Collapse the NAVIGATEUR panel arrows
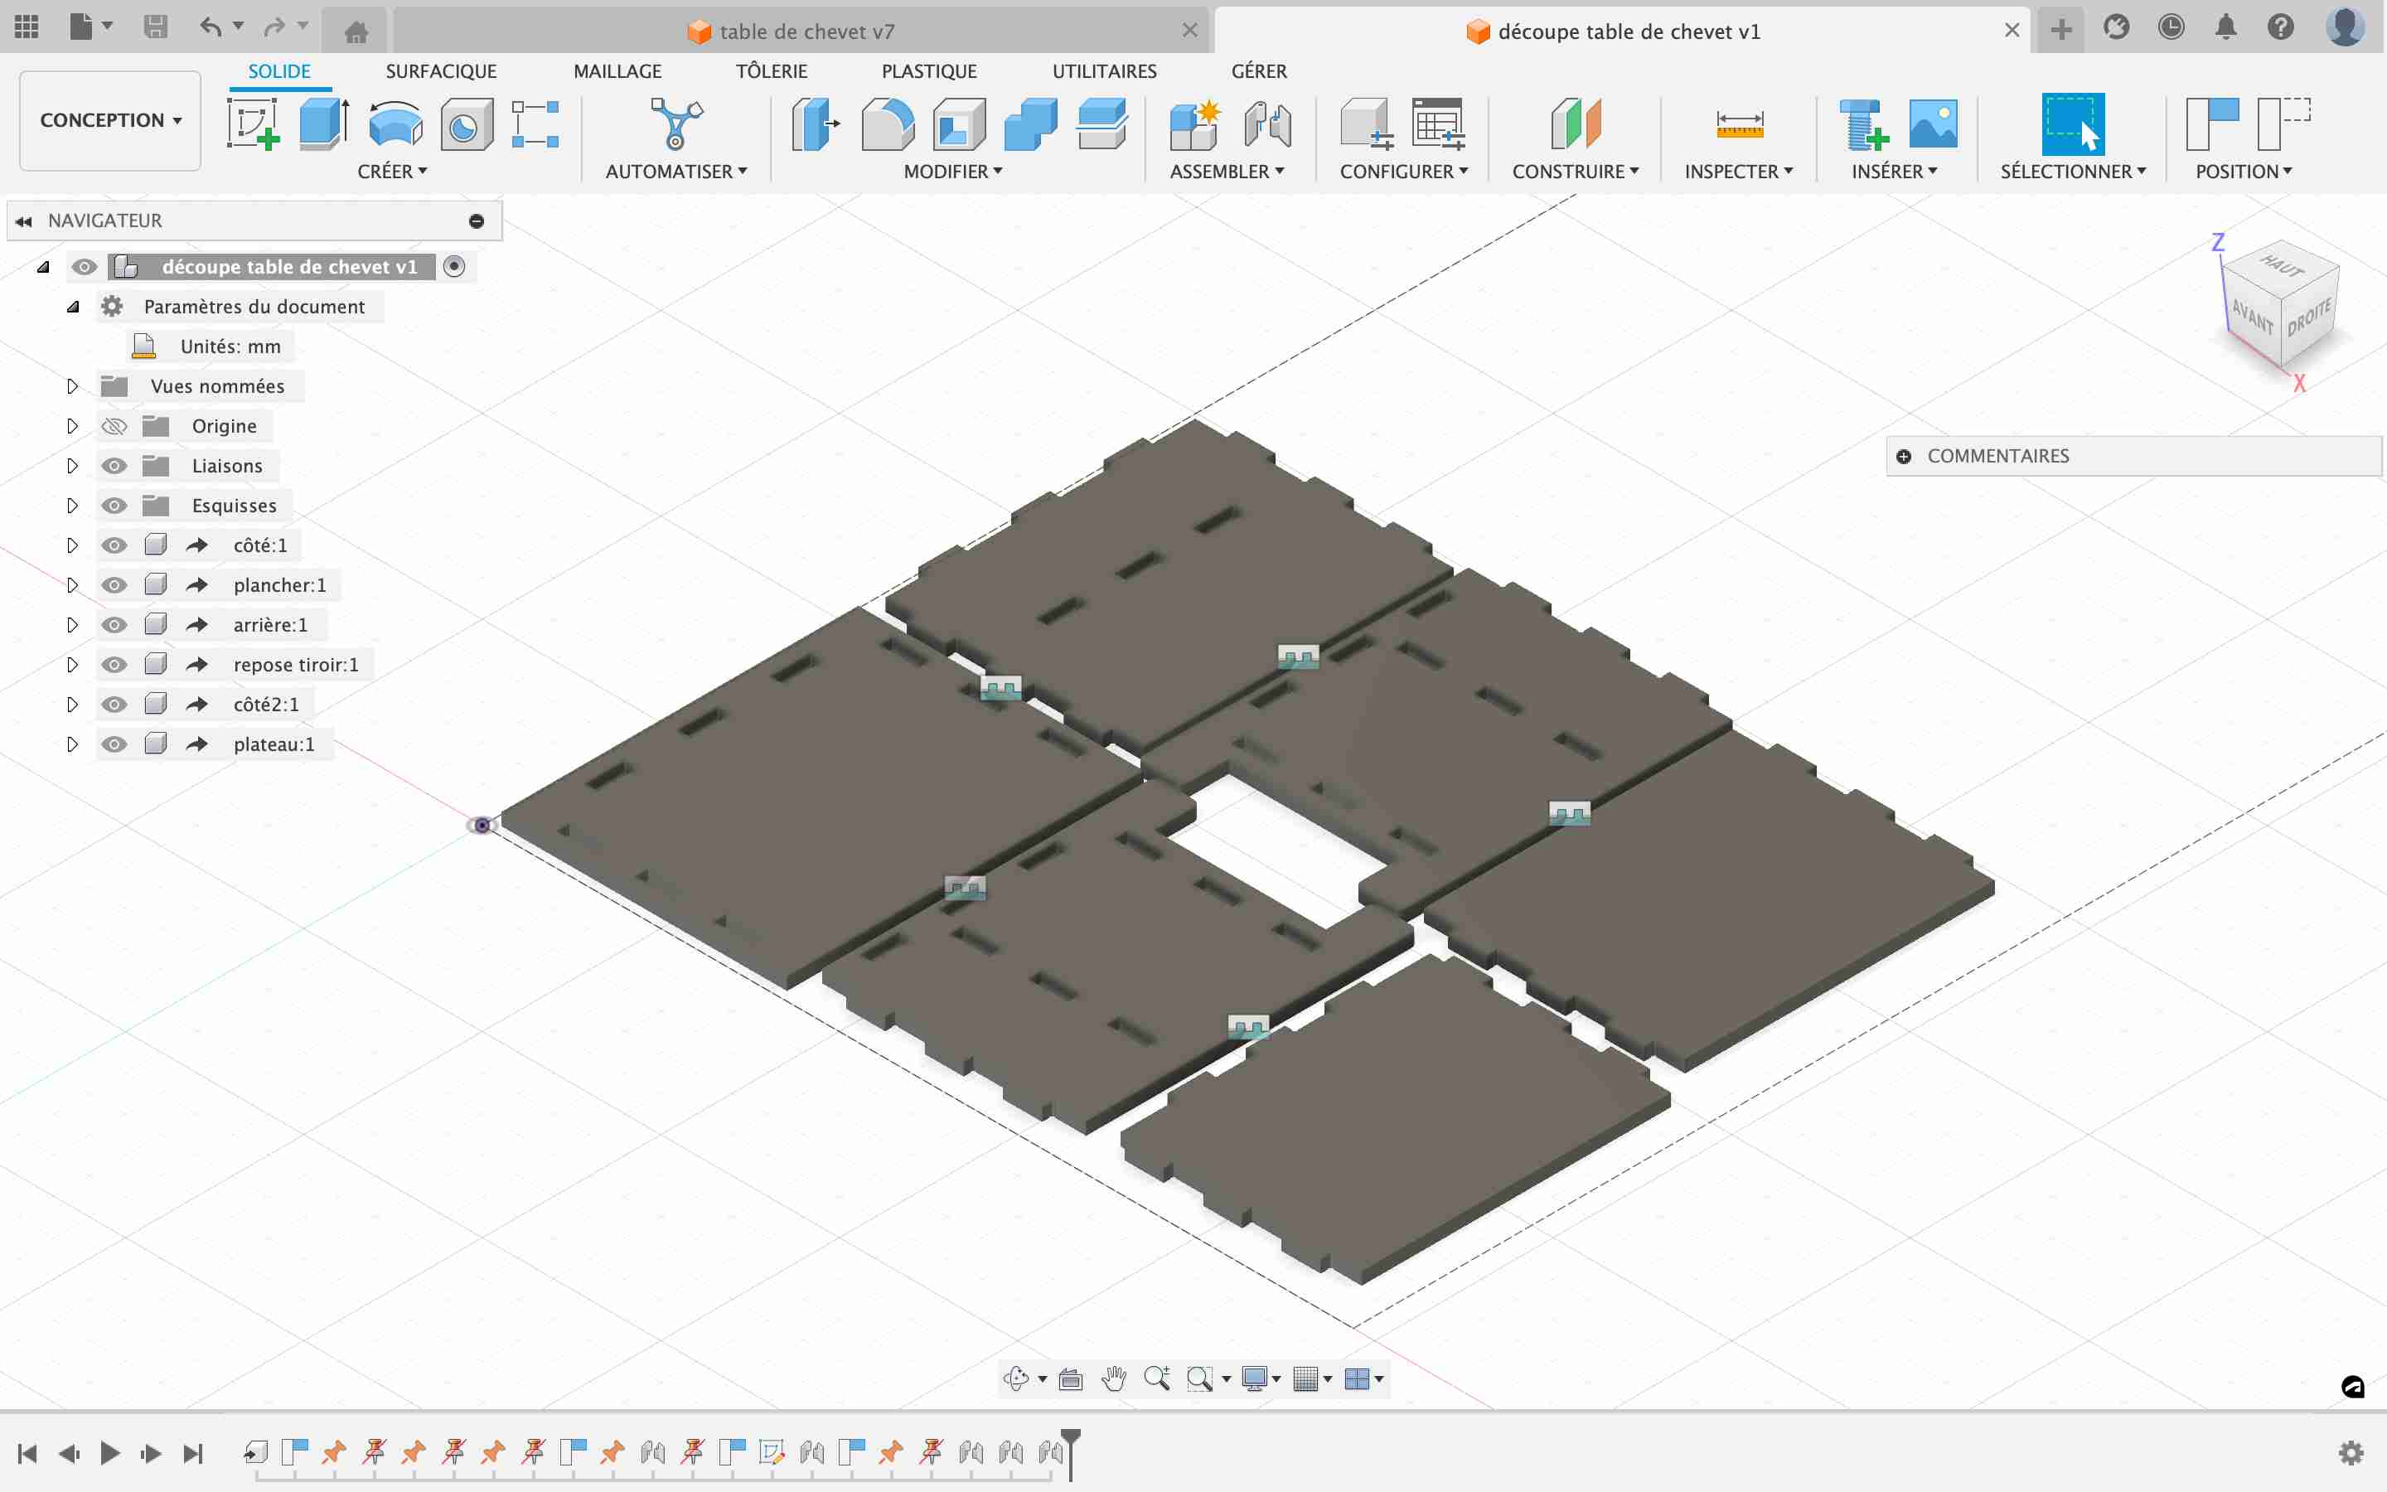 [x=24, y=221]
